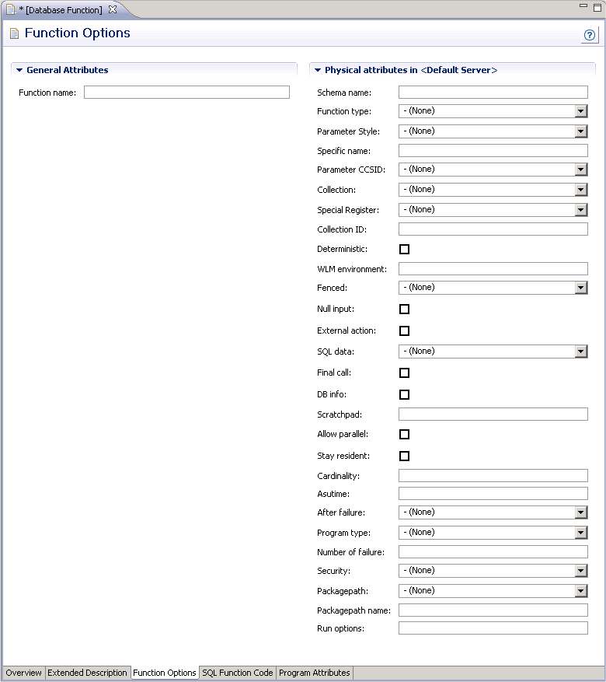
Task: Enable Allow parallel
Action: tap(404, 434)
